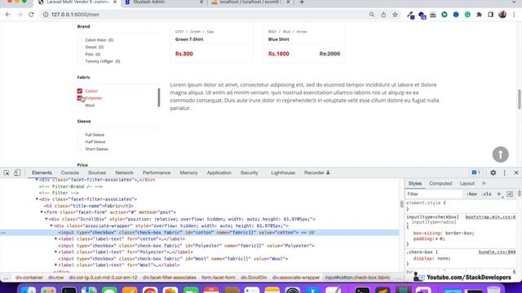Screen dimensions: 522x293
Task: Open bundle.css source link
Action: click(x=497, y=252)
